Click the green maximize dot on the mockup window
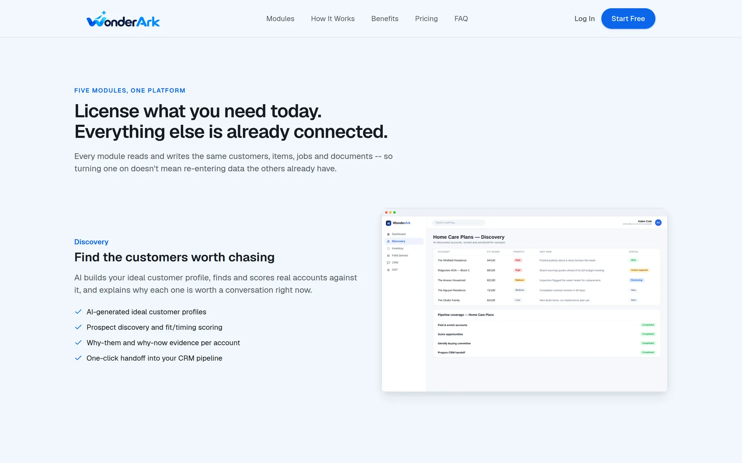The width and height of the screenshot is (742, 463). coord(394,212)
